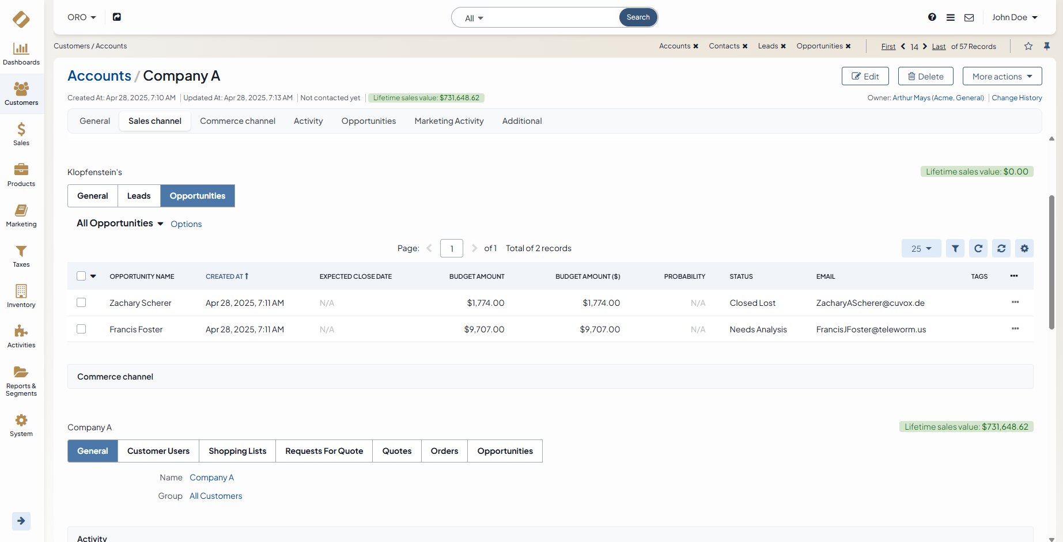Mark page as favorite with star
The width and height of the screenshot is (1063, 542).
1028,46
